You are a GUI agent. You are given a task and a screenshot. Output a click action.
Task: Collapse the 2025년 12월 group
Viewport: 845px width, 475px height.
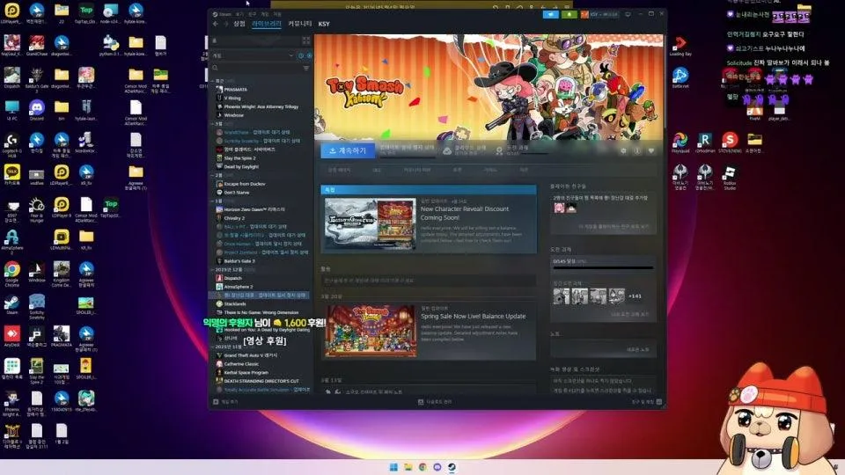tap(213, 269)
